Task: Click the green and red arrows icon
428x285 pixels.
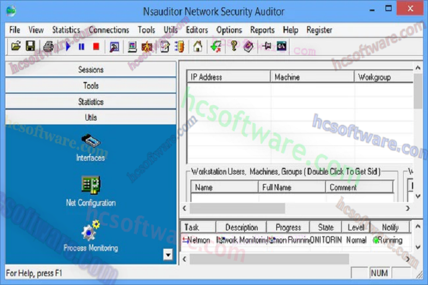Action: coord(216,46)
